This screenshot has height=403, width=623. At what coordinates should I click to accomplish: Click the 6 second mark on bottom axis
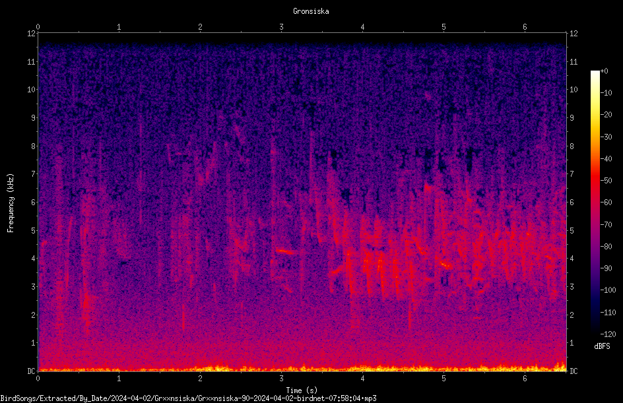(x=525, y=379)
